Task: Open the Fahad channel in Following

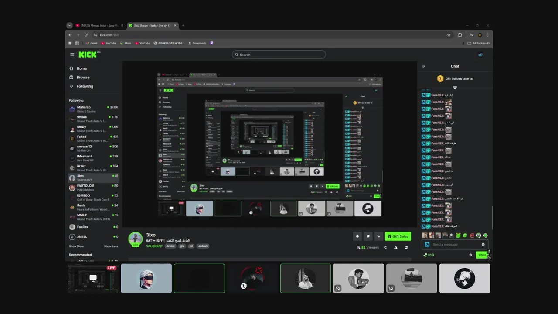Action: point(93,138)
